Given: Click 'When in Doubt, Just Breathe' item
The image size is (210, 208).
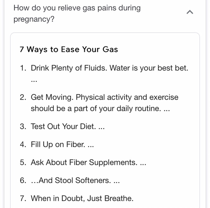Looking at the screenshot, I should point(82,198).
